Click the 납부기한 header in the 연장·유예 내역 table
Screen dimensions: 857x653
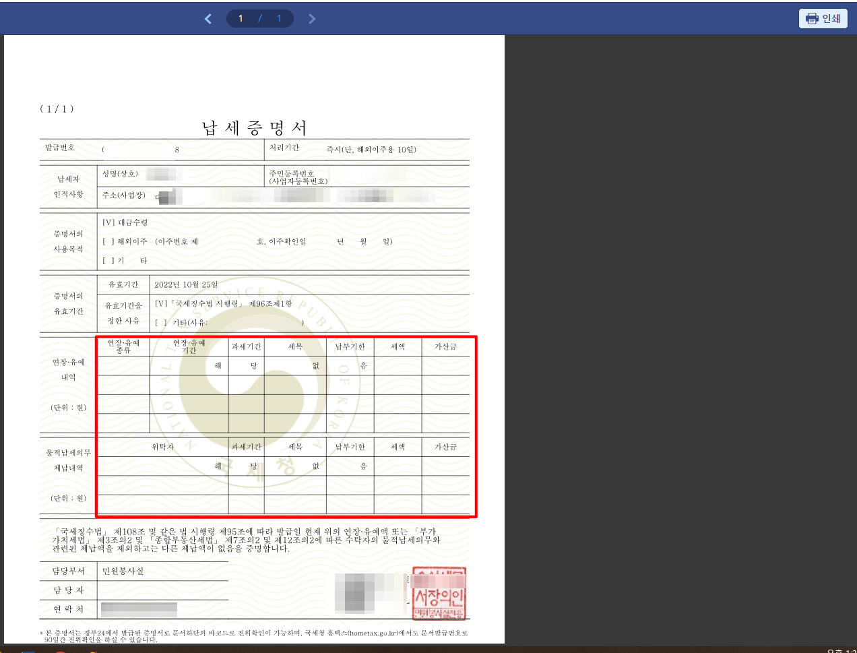(x=350, y=346)
